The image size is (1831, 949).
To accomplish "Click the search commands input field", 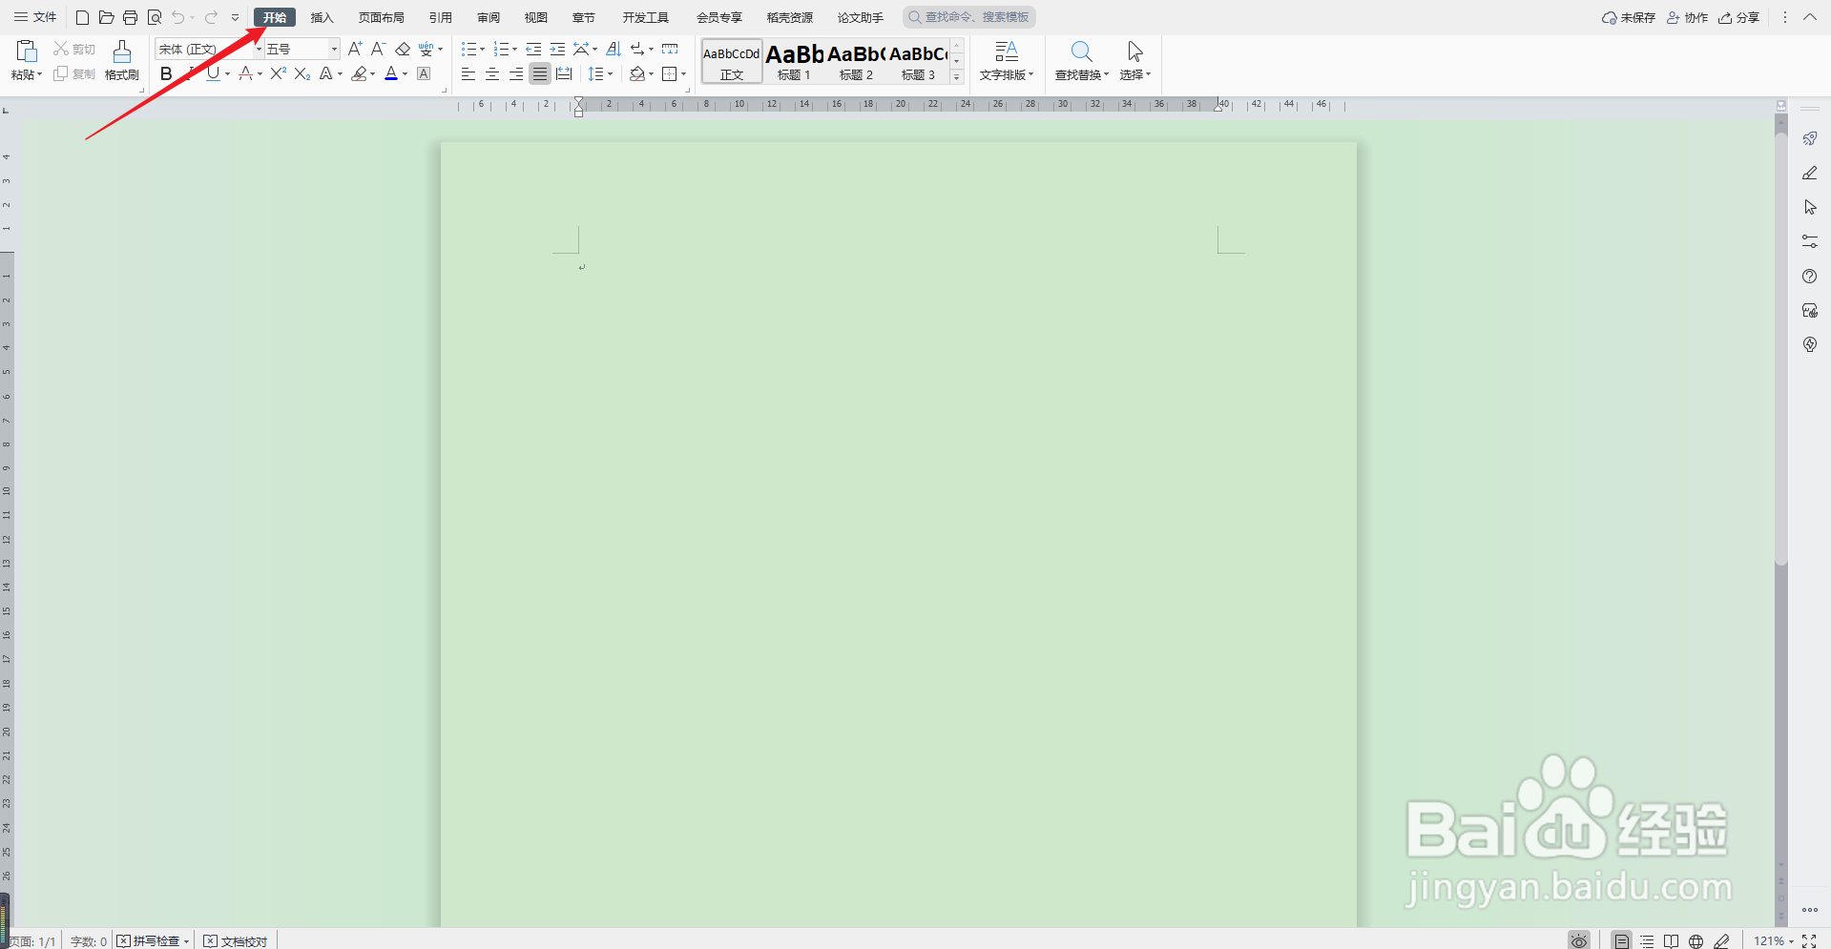I will pyautogui.click(x=968, y=17).
